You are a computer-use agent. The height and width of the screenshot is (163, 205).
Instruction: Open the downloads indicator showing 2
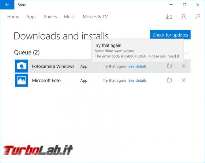(169, 17)
